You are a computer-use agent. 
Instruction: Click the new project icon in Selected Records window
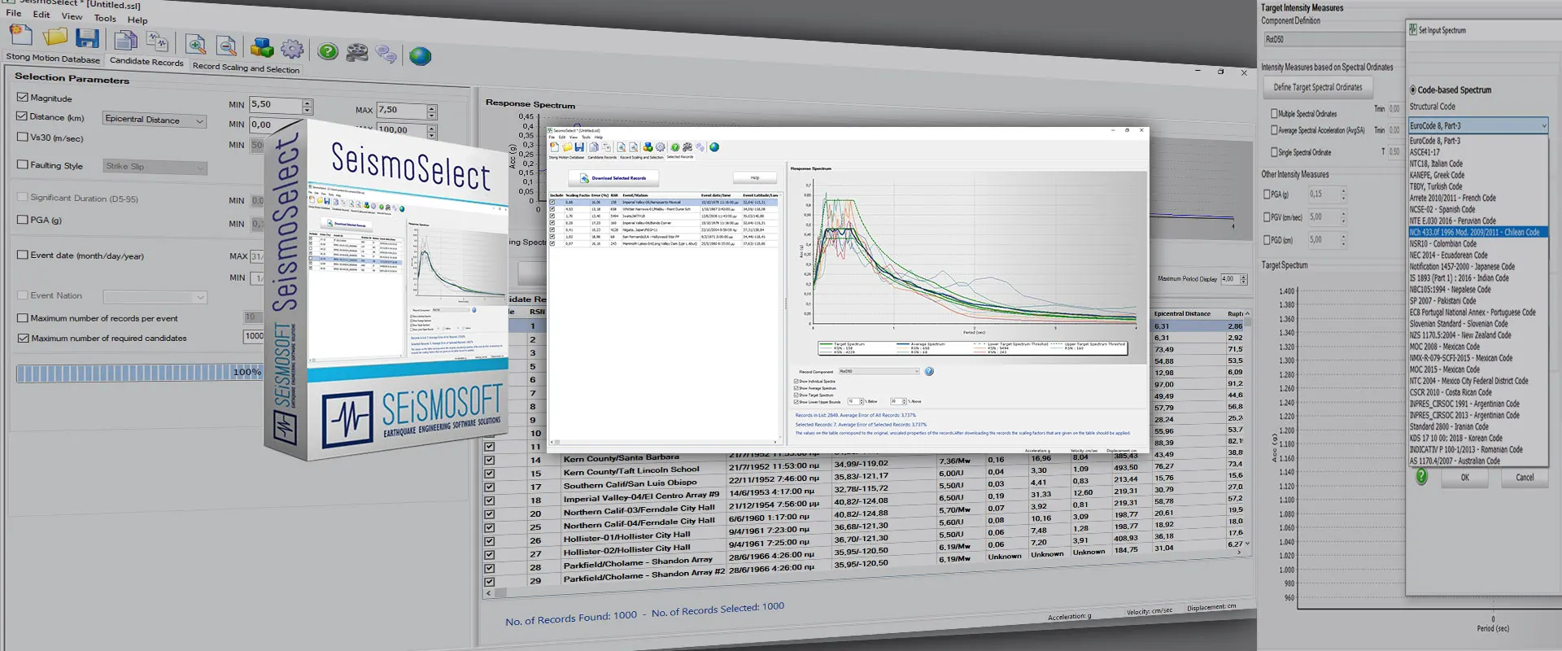[554, 147]
